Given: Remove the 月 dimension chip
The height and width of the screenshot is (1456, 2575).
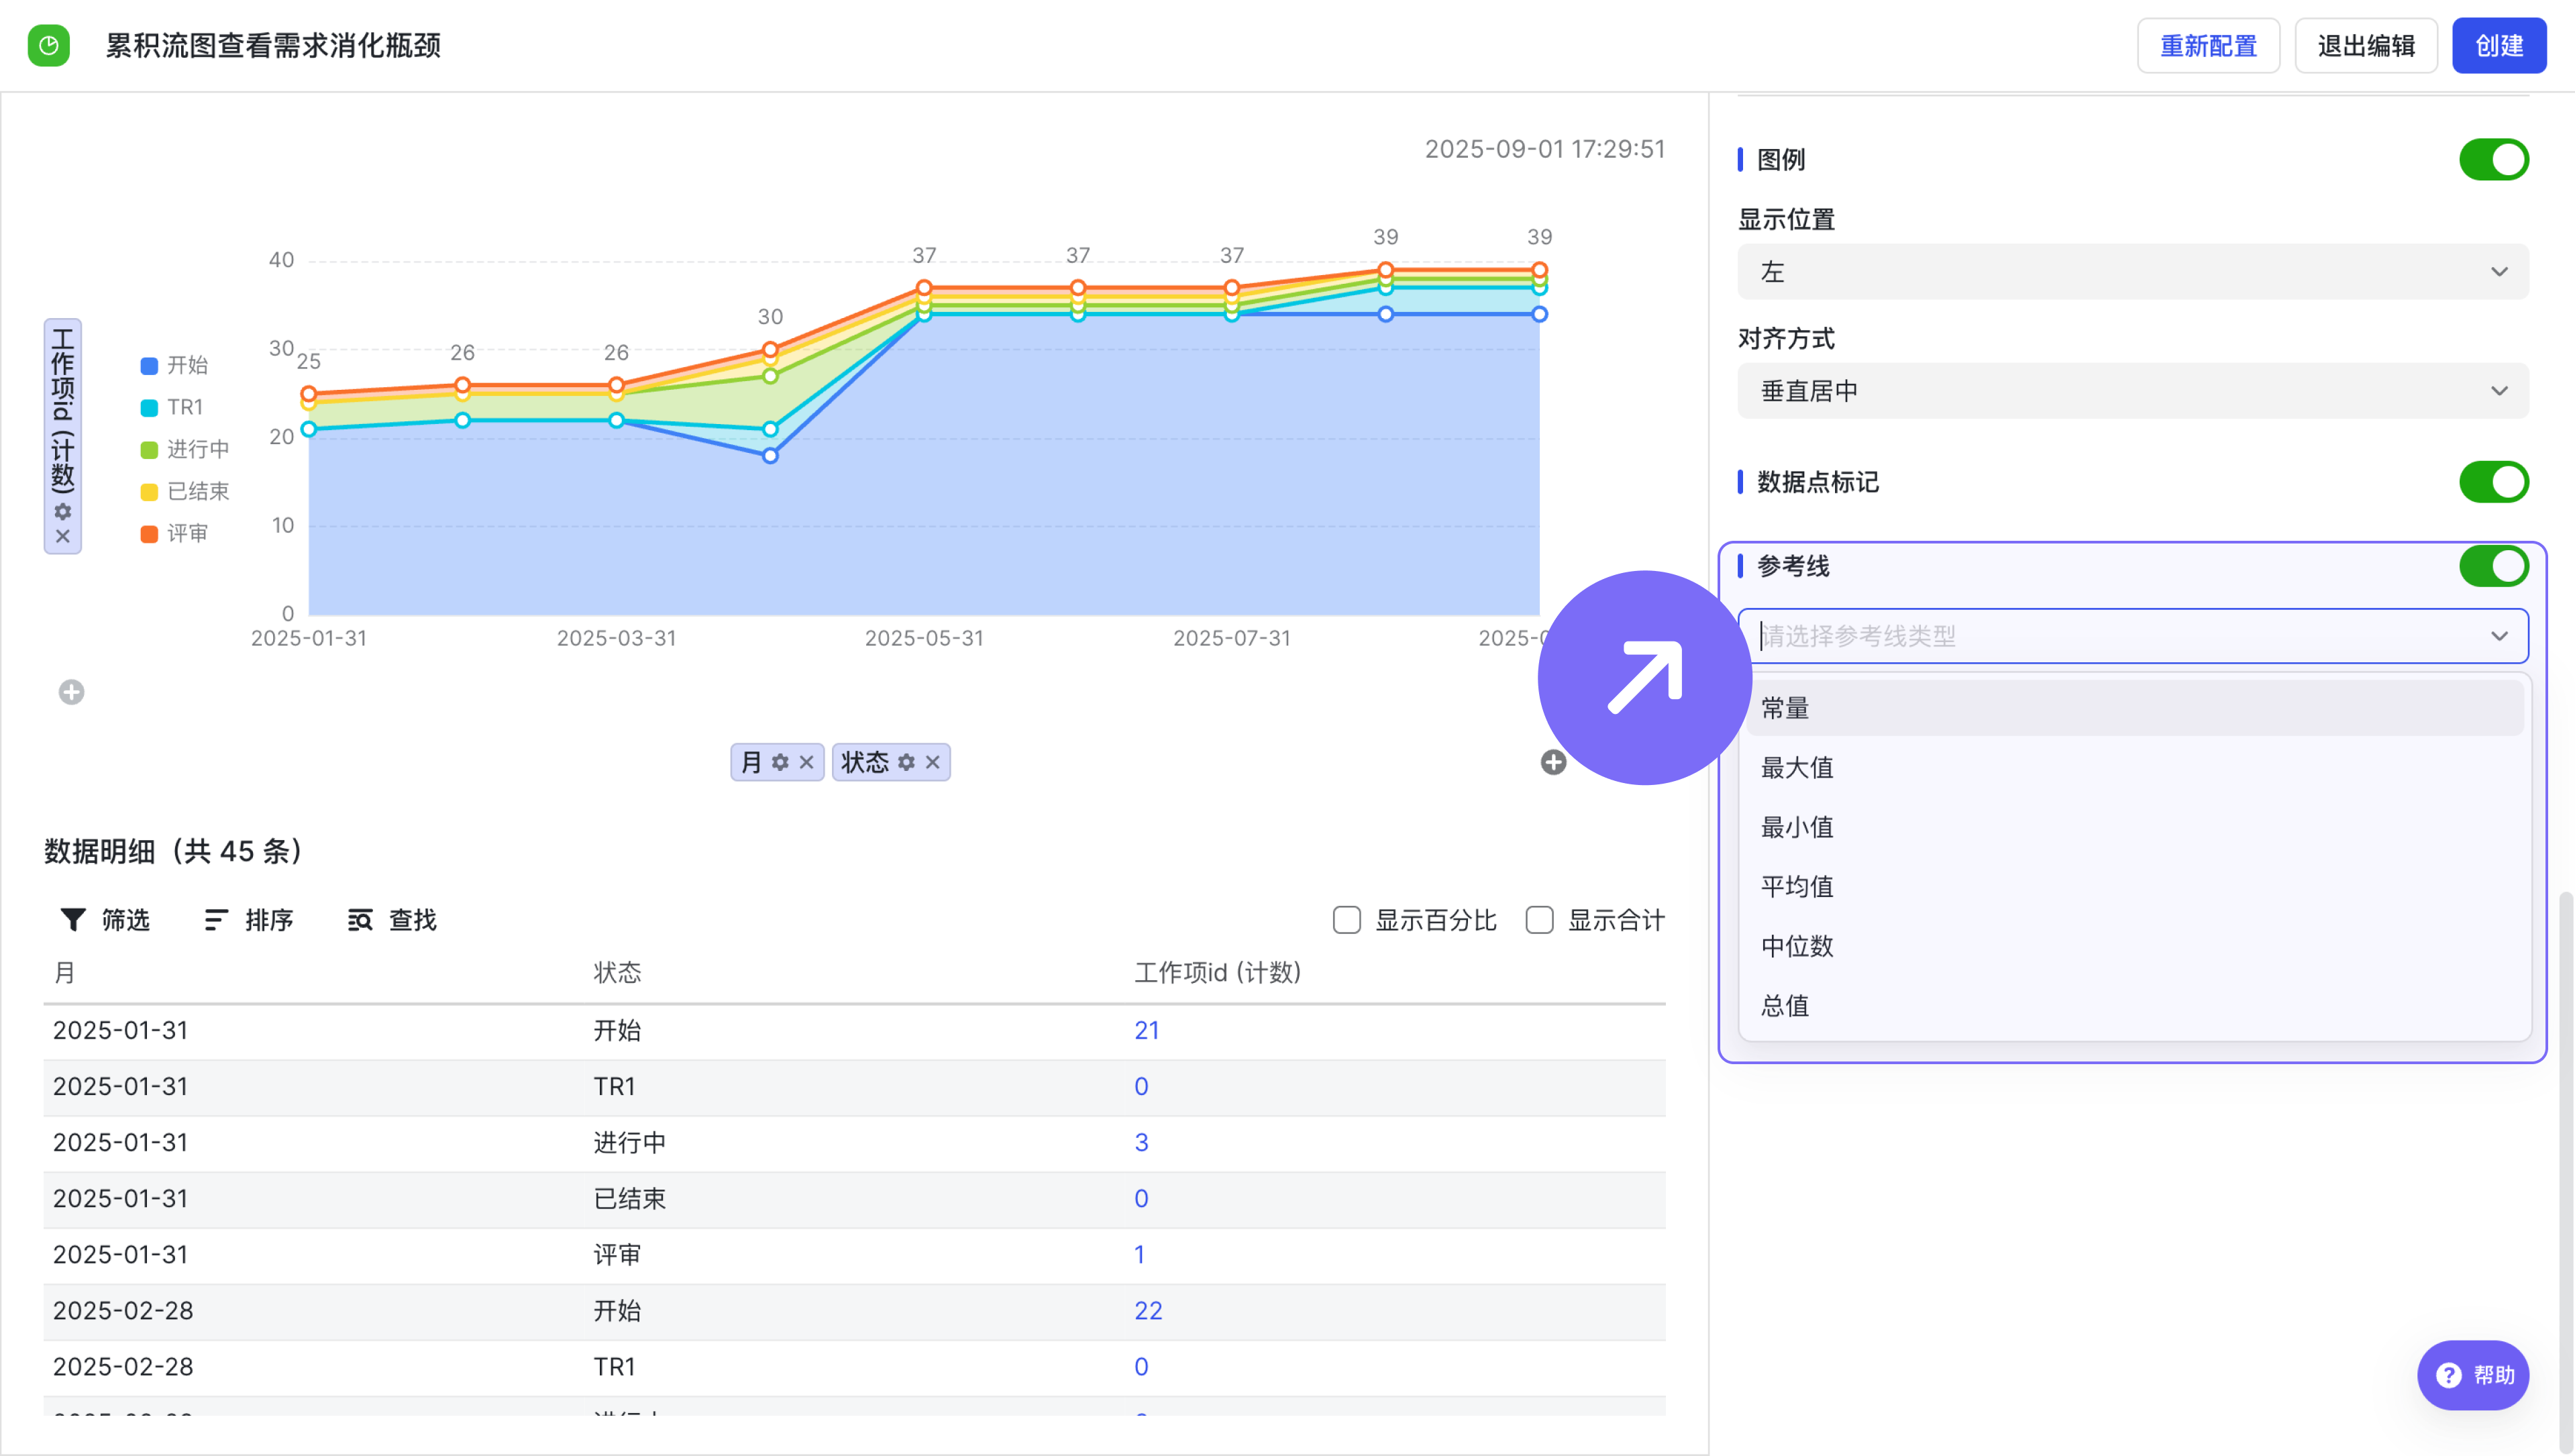Looking at the screenshot, I should point(806,762).
